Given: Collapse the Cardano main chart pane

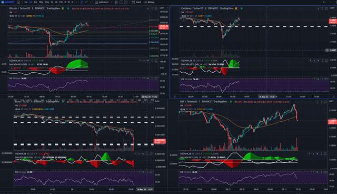Looking at the screenshot, I should [322, 8].
